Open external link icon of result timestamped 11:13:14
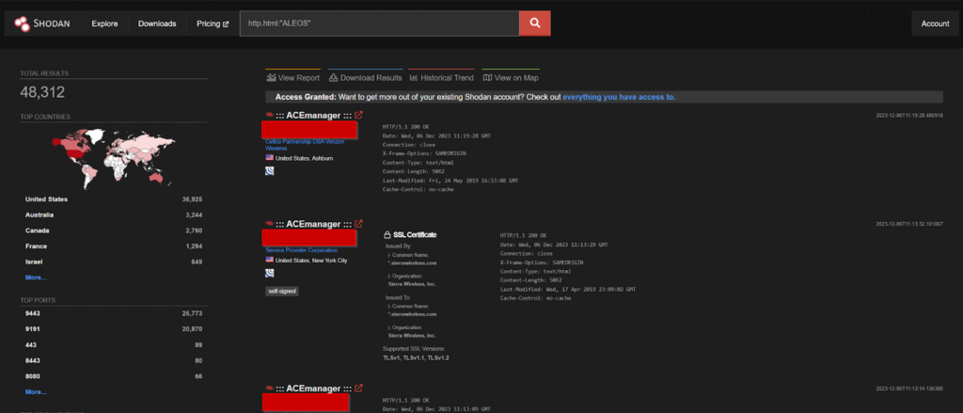Screen dimensions: 963x413 click(358, 388)
